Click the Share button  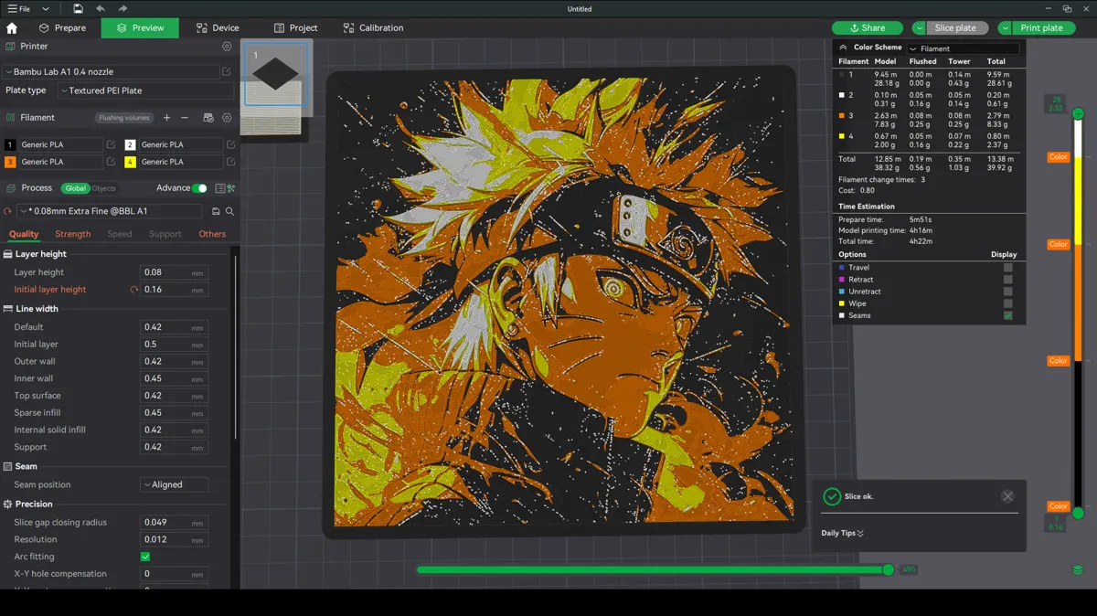click(868, 28)
